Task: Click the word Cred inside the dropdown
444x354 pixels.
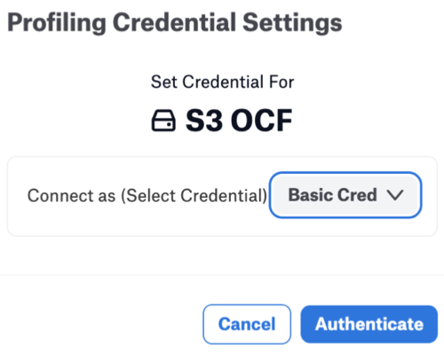Action: (357, 195)
